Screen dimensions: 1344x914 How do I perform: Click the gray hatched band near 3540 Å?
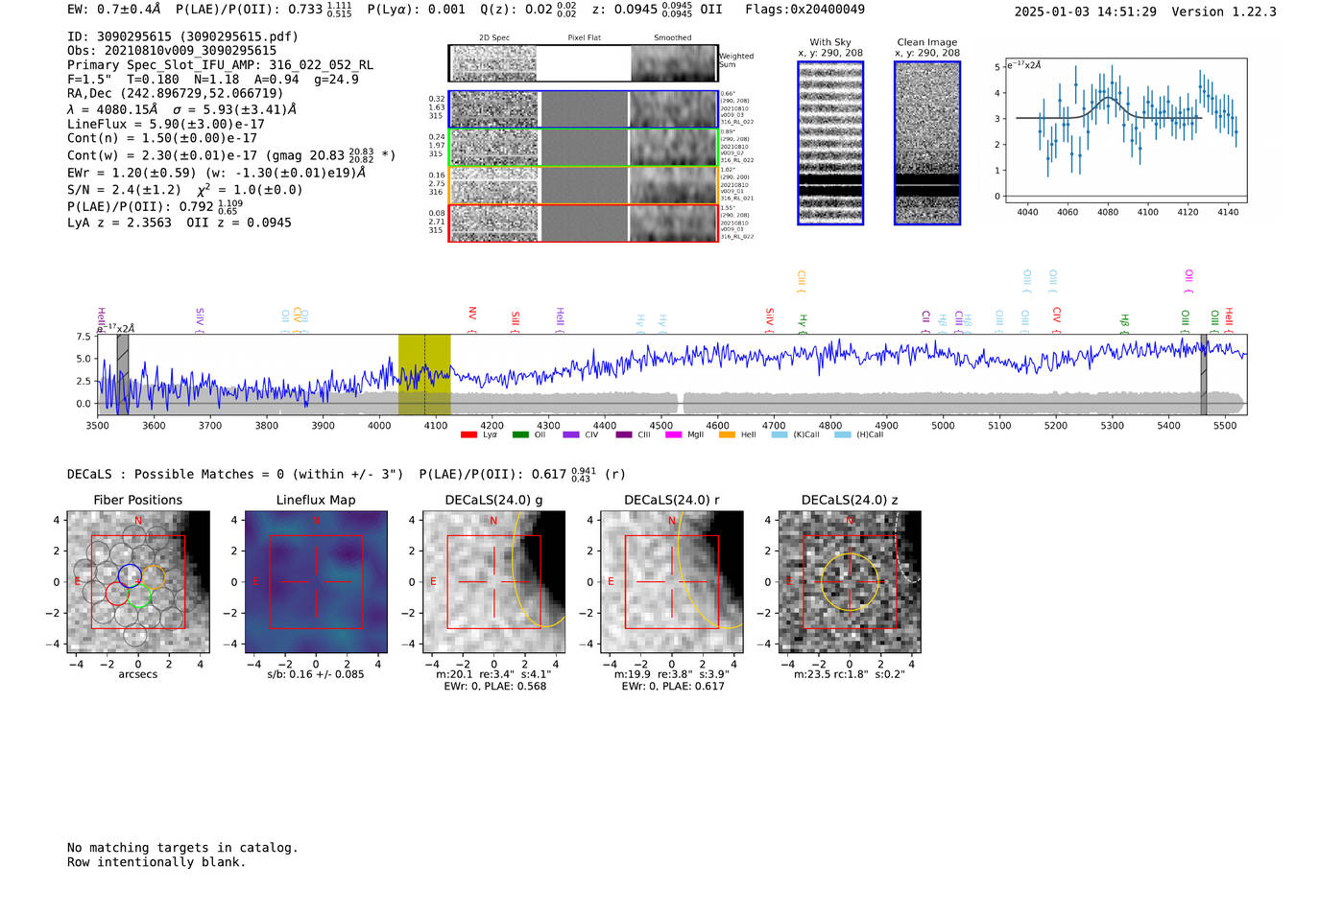click(123, 374)
